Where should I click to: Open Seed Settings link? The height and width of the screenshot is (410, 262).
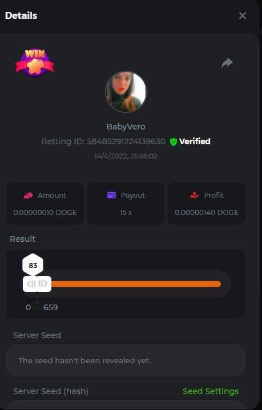tap(211, 391)
